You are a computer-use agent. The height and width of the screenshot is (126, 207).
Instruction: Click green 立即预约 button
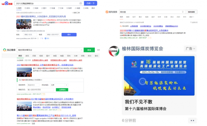[x=62, y=90]
